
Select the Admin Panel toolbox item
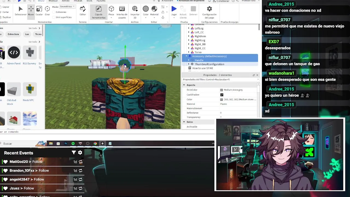tap(14, 56)
